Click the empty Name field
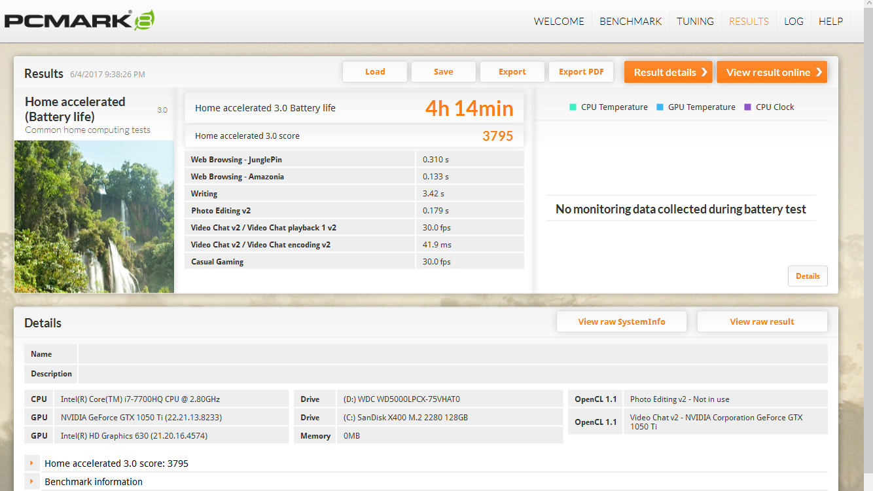The image size is (873, 491). 452,354
